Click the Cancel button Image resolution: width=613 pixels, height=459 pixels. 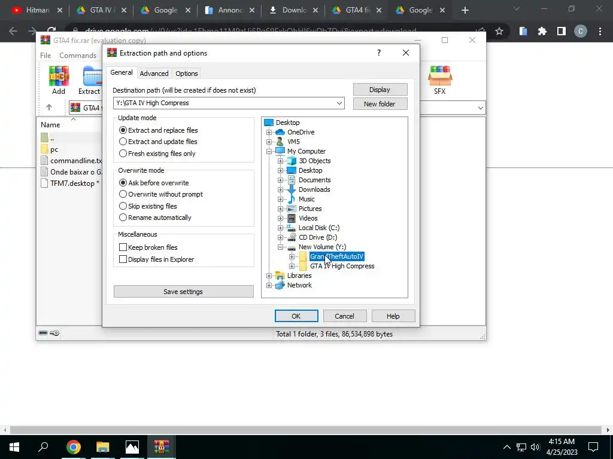[x=344, y=316]
